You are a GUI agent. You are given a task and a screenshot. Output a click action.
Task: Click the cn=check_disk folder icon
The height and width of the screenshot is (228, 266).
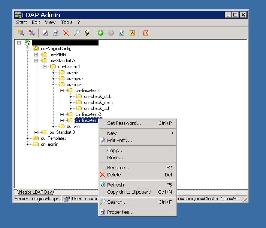tap(79, 96)
